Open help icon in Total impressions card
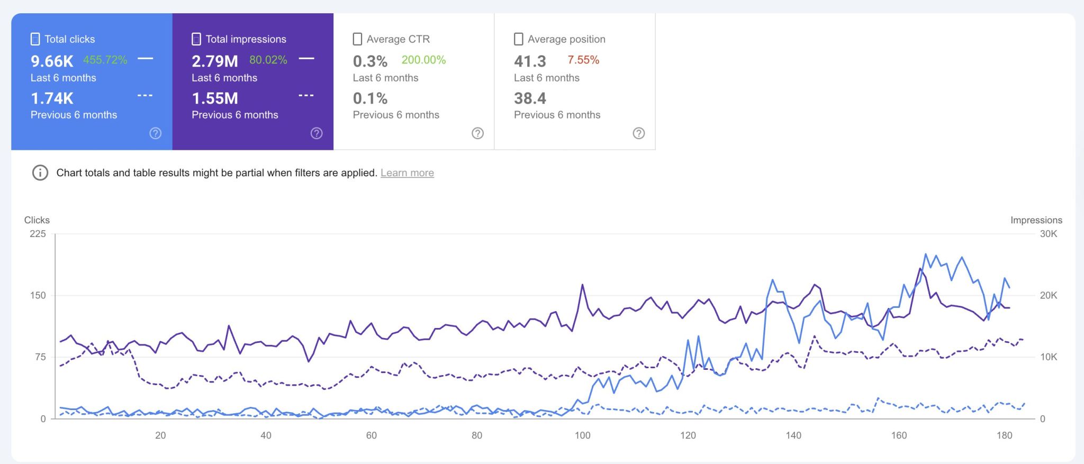The image size is (1084, 464). 317,133
